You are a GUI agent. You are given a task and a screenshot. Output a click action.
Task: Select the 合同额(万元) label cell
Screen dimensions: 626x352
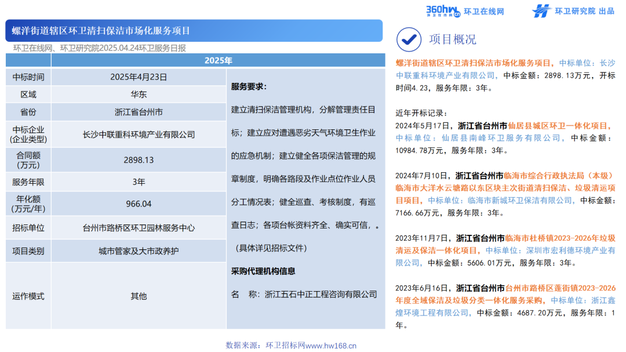tap(28, 160)
